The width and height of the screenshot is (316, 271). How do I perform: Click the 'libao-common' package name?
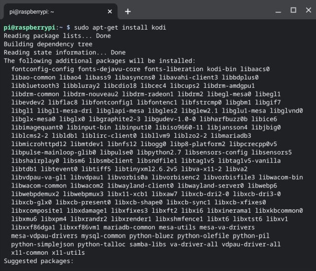pos(33,77)
